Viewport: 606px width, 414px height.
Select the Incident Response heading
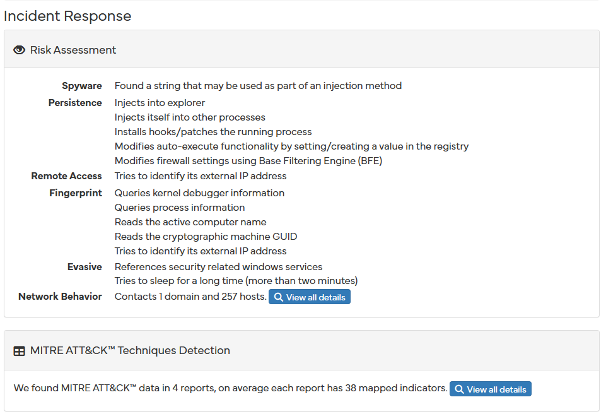coord(67,16)
